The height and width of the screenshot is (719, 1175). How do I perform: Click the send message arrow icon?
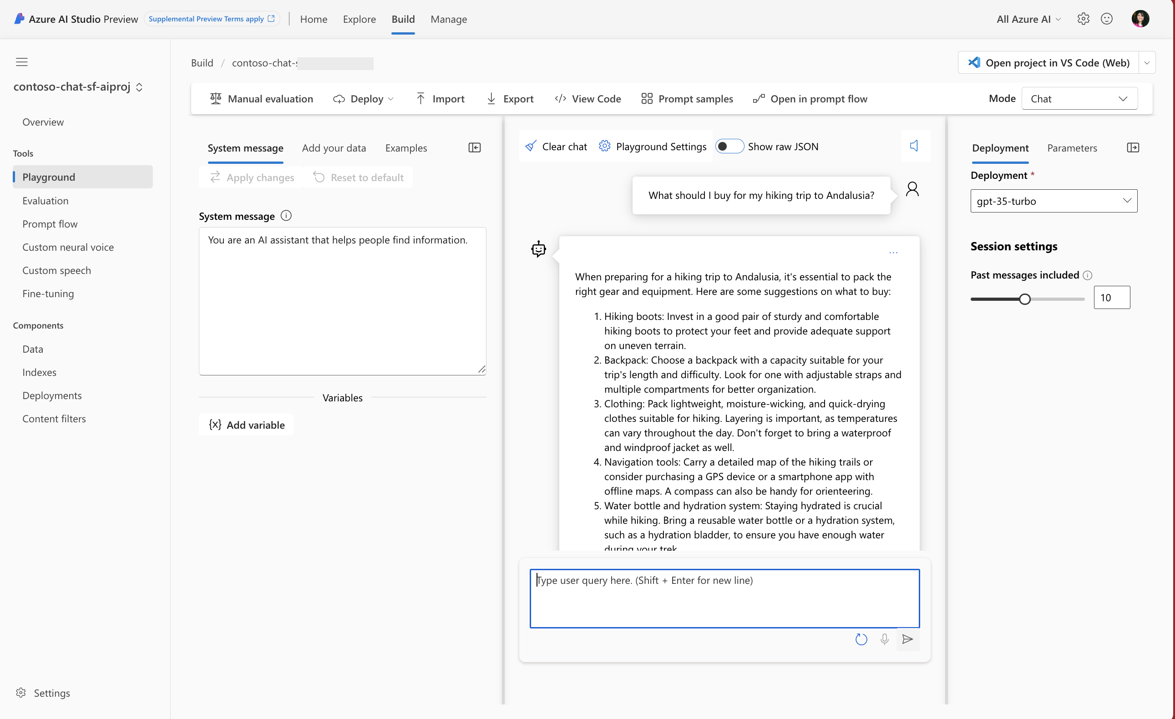pyautogui.click(x=907, y=639)
